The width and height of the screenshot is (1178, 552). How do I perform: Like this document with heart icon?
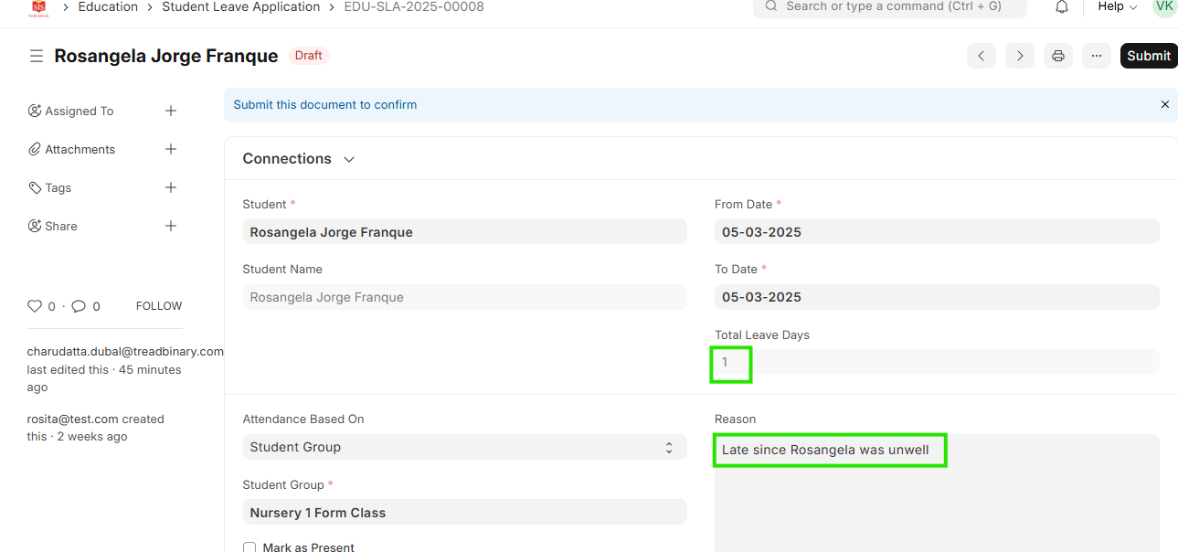coord(35,306)
